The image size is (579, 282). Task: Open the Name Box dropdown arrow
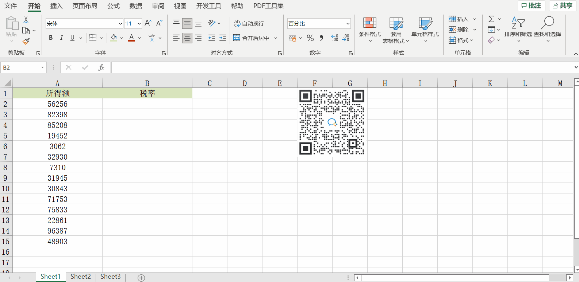(42, 67)
